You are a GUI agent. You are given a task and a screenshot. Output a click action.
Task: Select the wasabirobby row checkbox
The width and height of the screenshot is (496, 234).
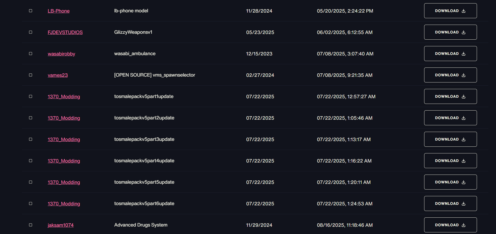click(31, 54)
